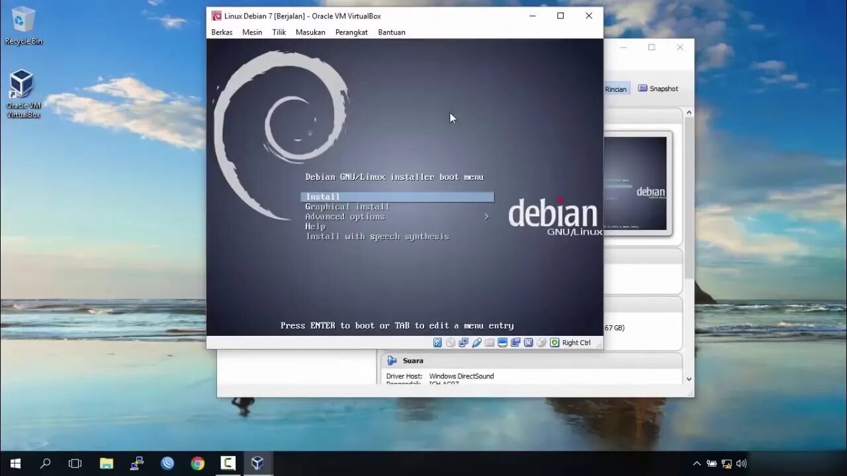Open the Masukan menu
847x476 pixels.
pyautogui.click(x=310, y=32)
